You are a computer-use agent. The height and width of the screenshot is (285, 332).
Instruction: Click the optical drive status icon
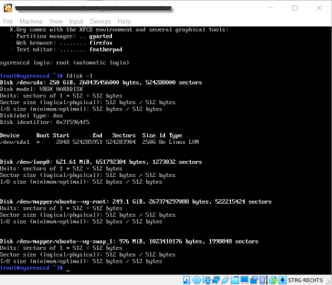click(196, 280)
